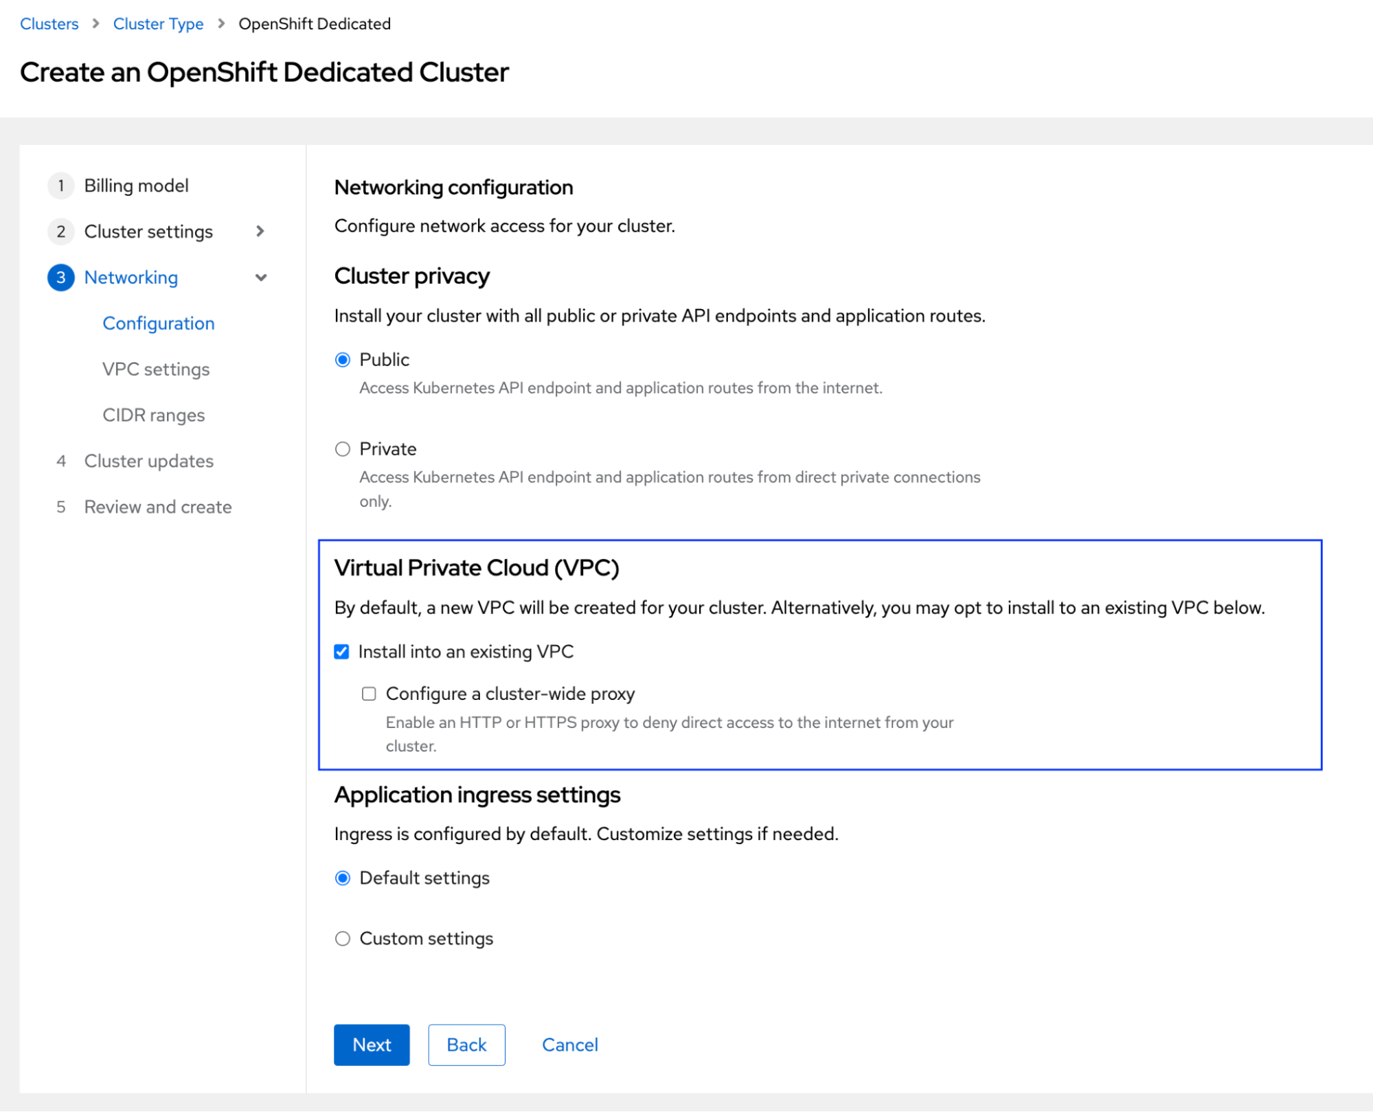Screen dimensions: 1373x1112
Task: Select Default settings radio for ingress
Action: click(343, 878)
